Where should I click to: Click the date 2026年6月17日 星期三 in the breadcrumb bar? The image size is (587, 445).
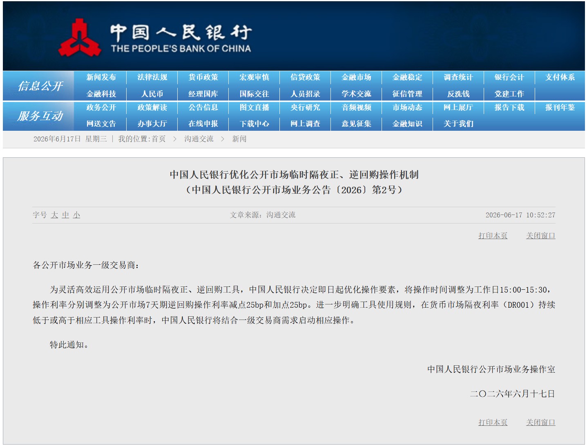tap(70, 139)
